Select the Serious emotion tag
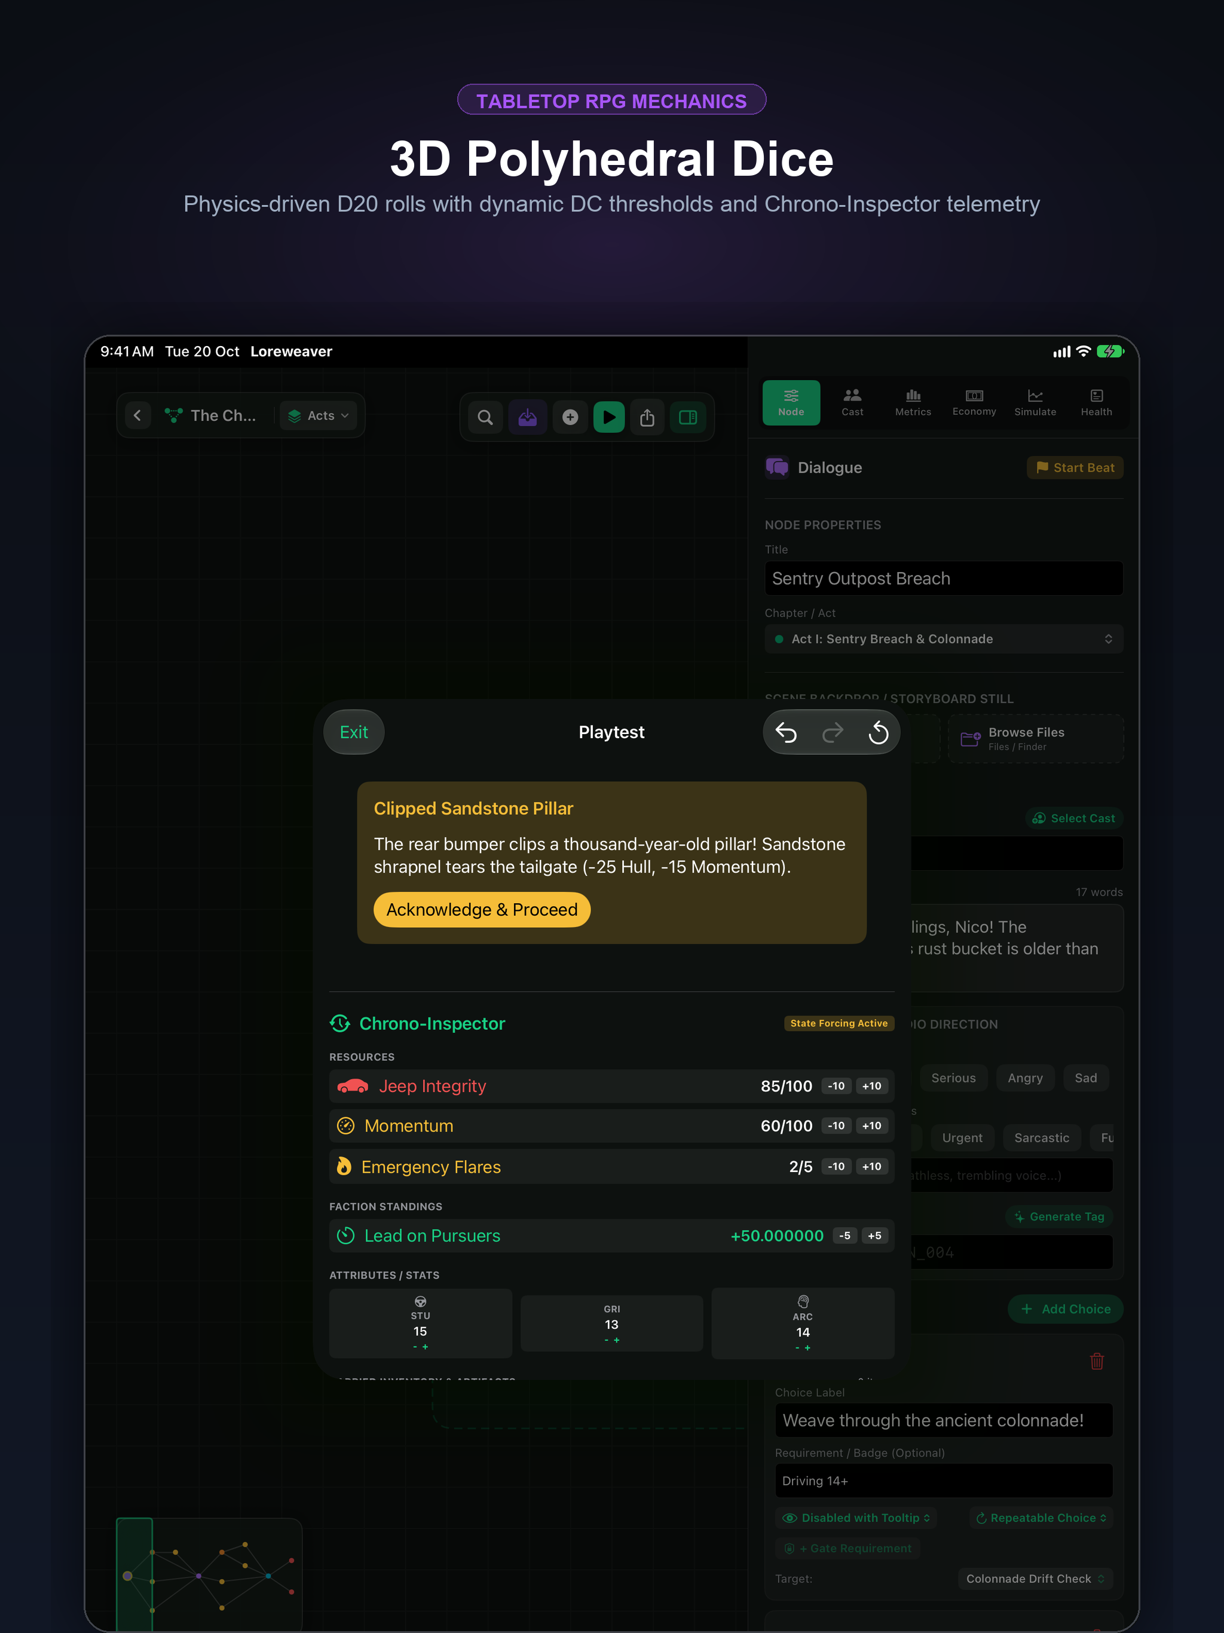The width and height of the screenshot is (1224, 1633). [x=953, y=1078]
